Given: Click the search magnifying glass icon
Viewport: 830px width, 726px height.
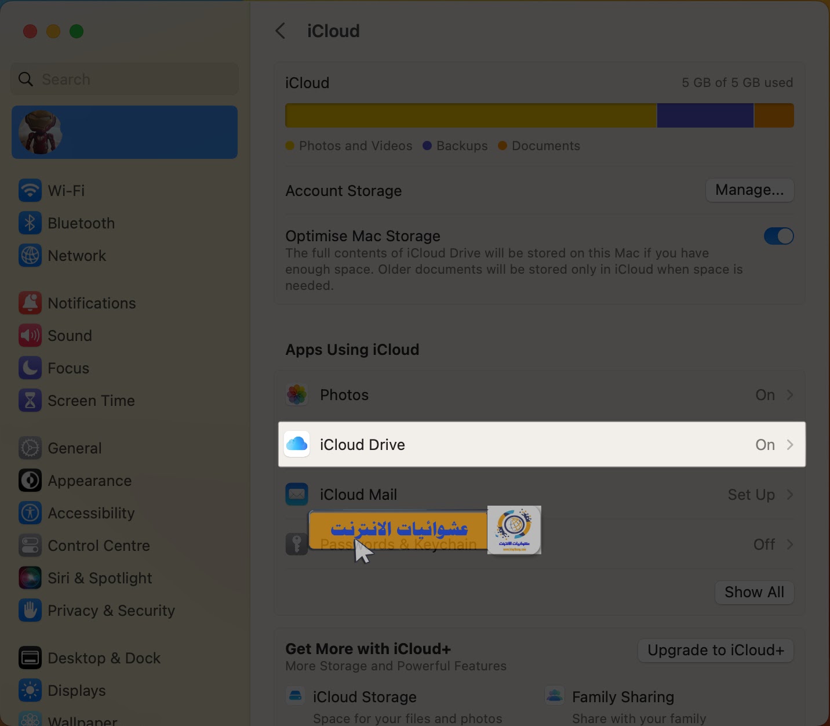Looking at the screenshot, I should click(26, 79).
